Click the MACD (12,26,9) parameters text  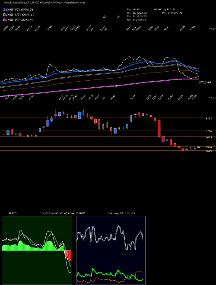click(x=62, y=213)
